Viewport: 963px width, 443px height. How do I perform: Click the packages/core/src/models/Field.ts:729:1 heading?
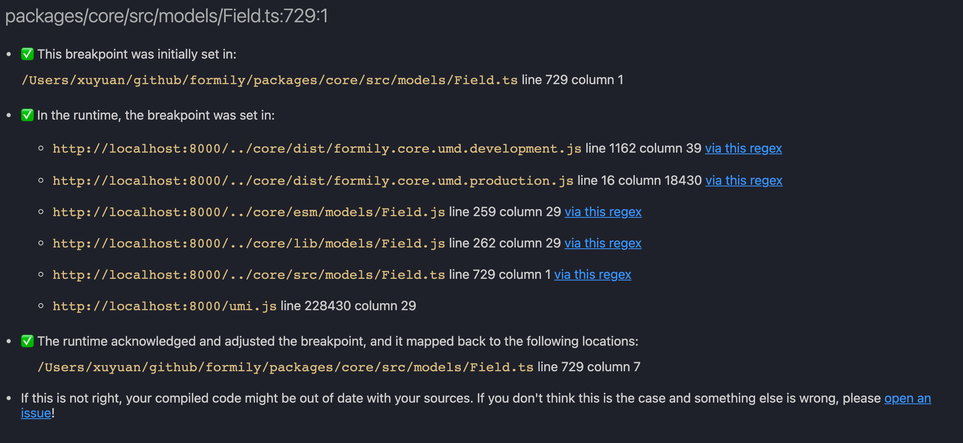166,16
